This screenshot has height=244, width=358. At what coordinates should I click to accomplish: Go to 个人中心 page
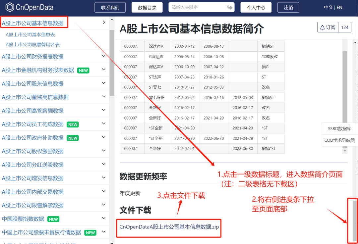pos(256,7)
